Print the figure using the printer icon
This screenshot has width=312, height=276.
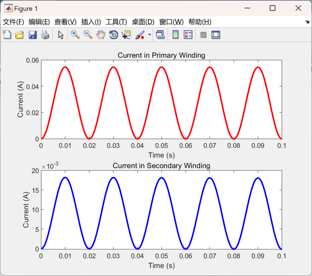pos(45,35)
